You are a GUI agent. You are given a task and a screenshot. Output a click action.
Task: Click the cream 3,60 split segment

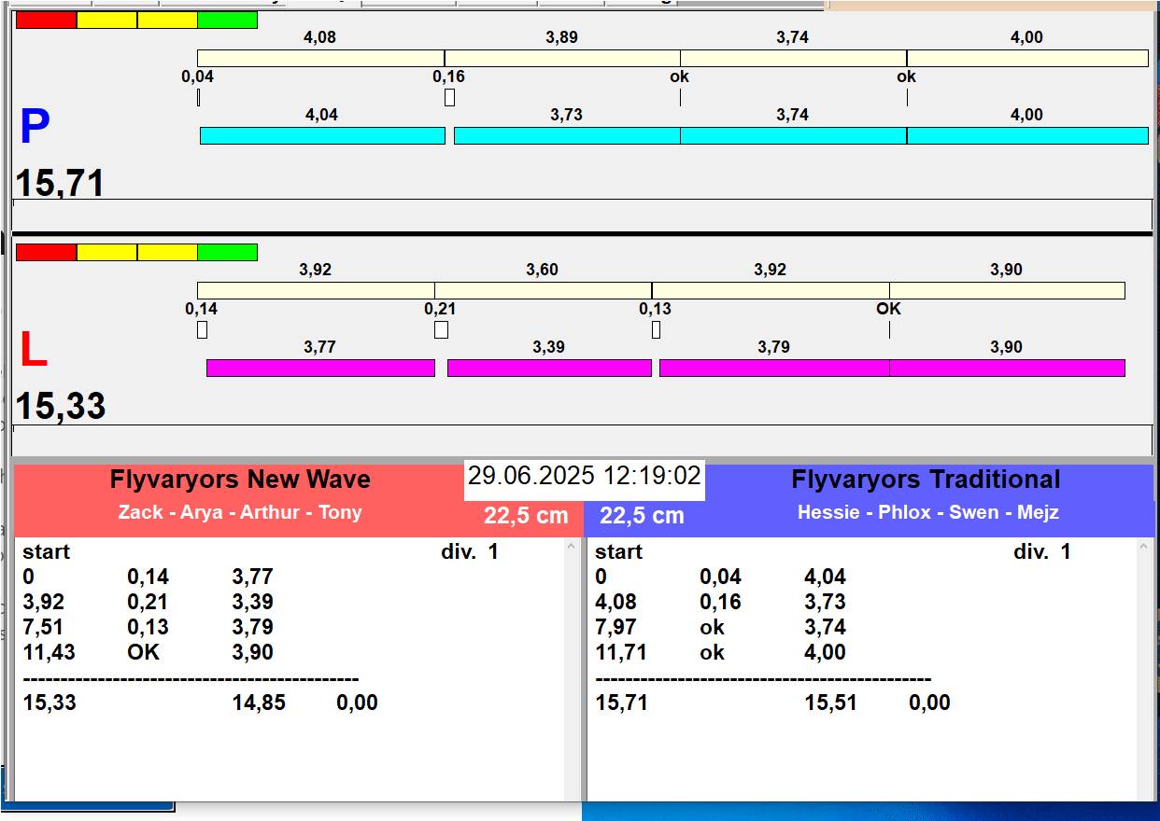[543, 291]
